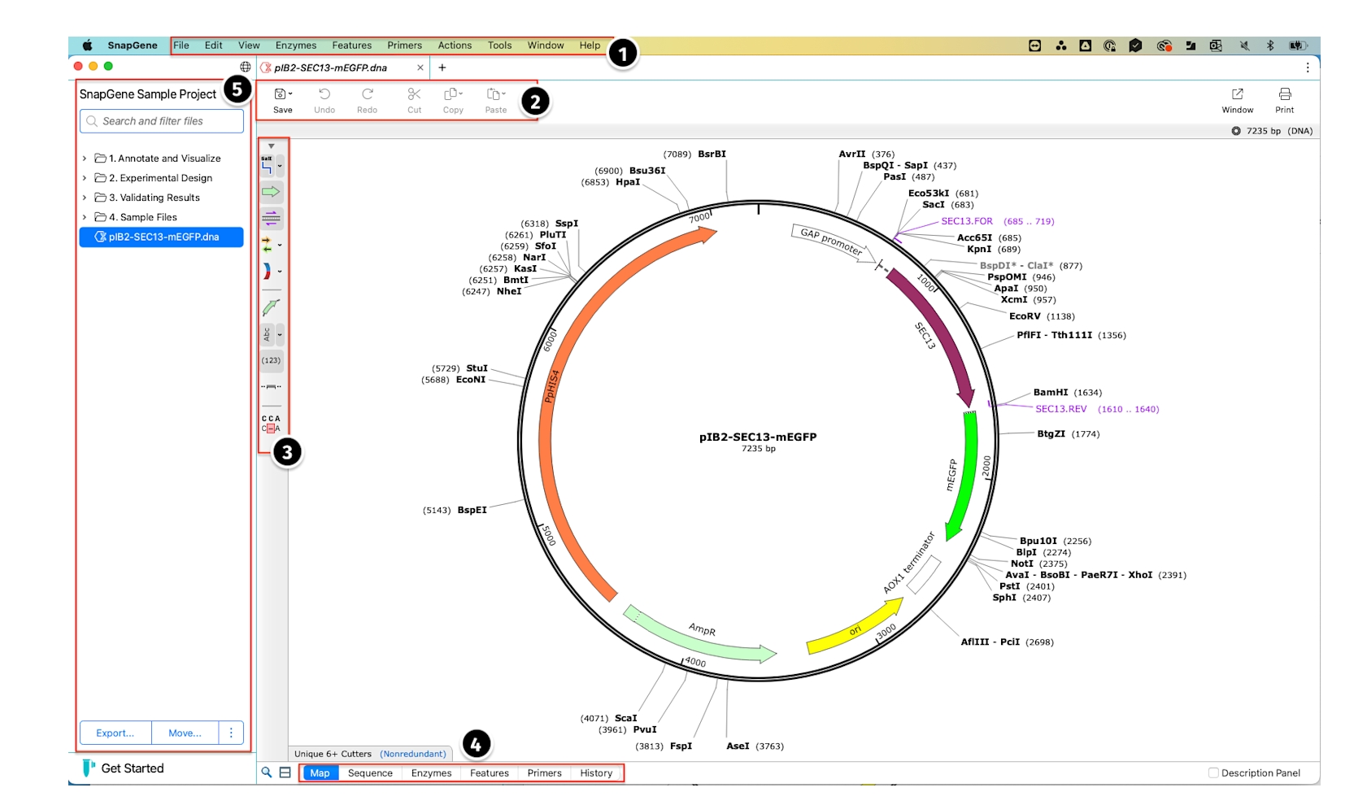Screen dimensions: 1367x805
Task: Open dropdown arrow beside the Abc icon
Action: click(x=280, y=334)
